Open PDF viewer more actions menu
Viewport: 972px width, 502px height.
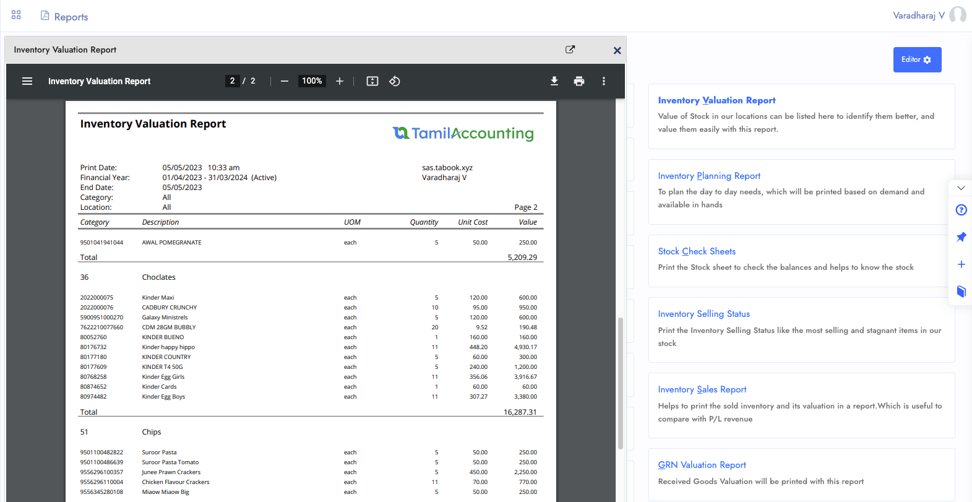(604, 81)
